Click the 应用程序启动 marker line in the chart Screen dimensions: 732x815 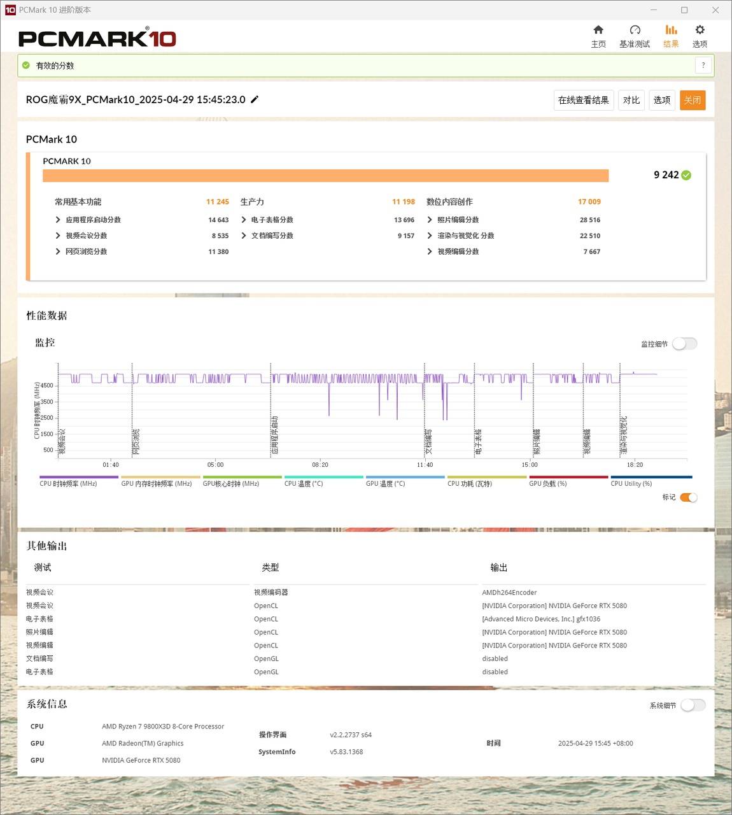[271, 411]
